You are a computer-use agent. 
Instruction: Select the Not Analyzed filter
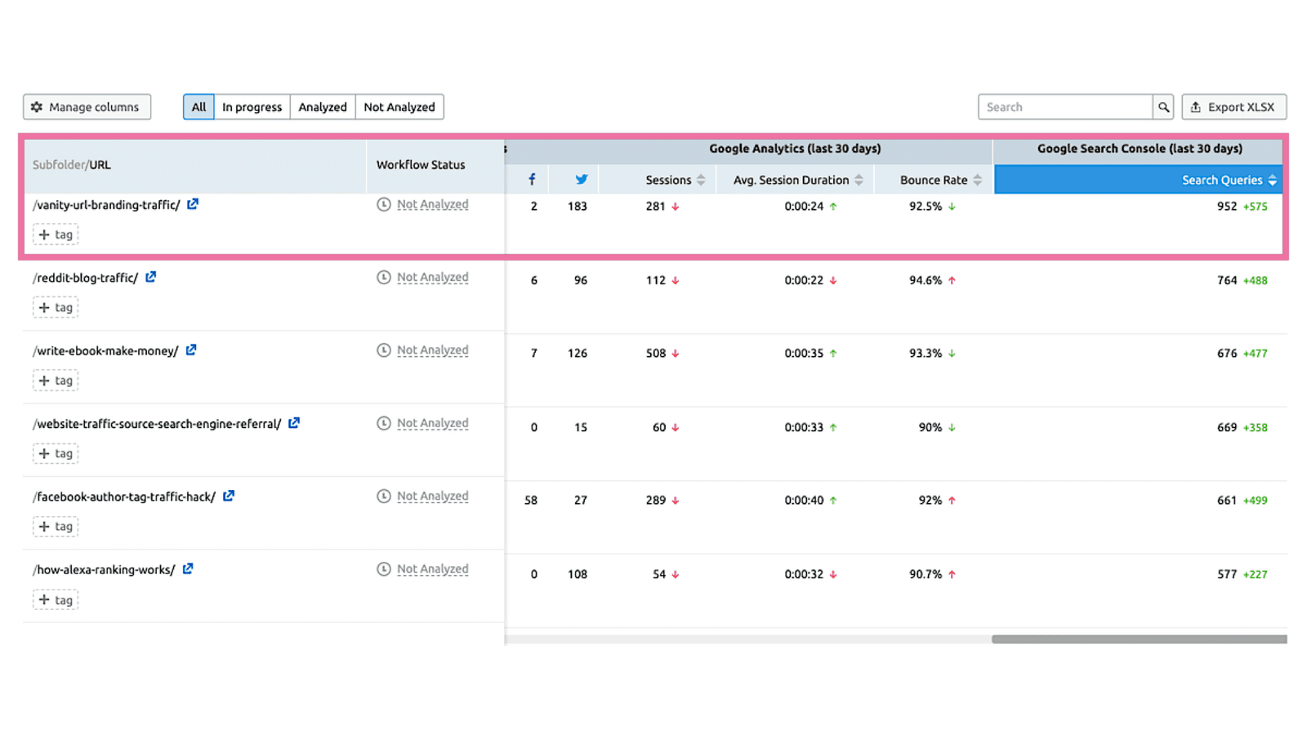(399, 106)
